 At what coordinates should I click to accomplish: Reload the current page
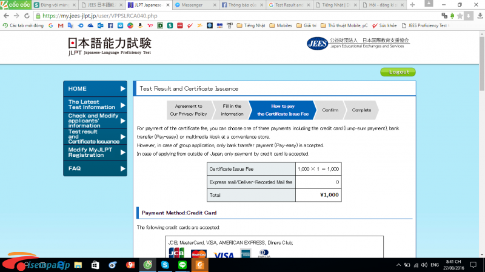27,16
